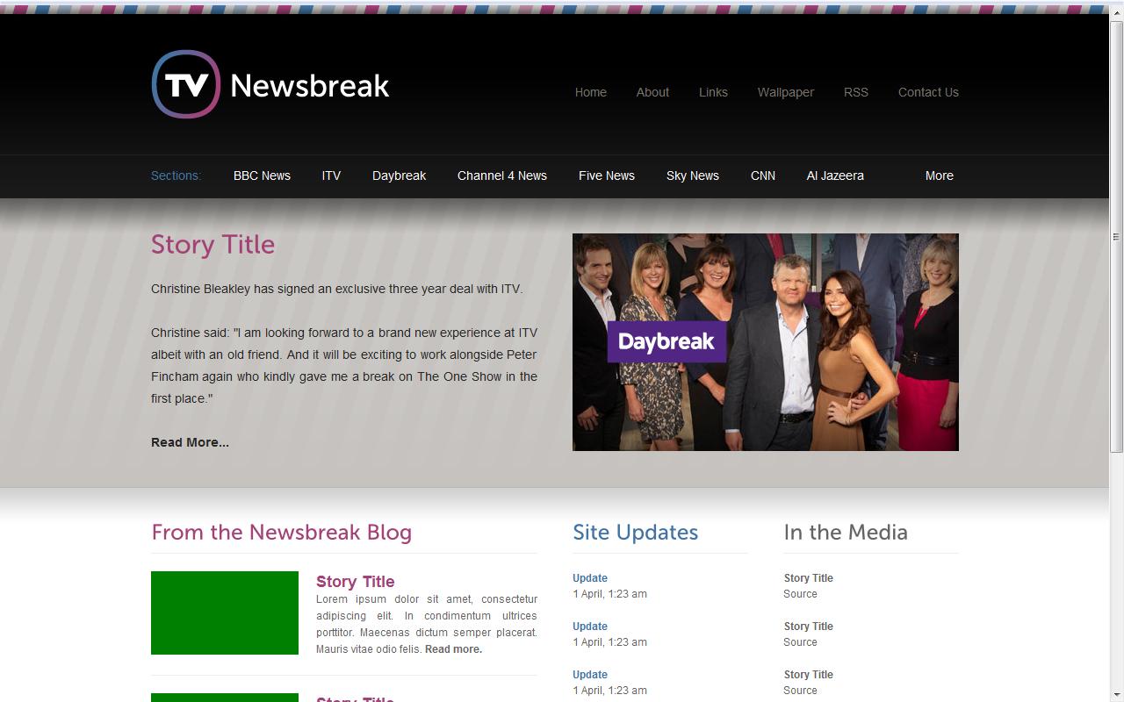The width and height of the screenshot is (1124, 702).
Task: Click Read More under featured story
Action: click(x=190, y=442)
